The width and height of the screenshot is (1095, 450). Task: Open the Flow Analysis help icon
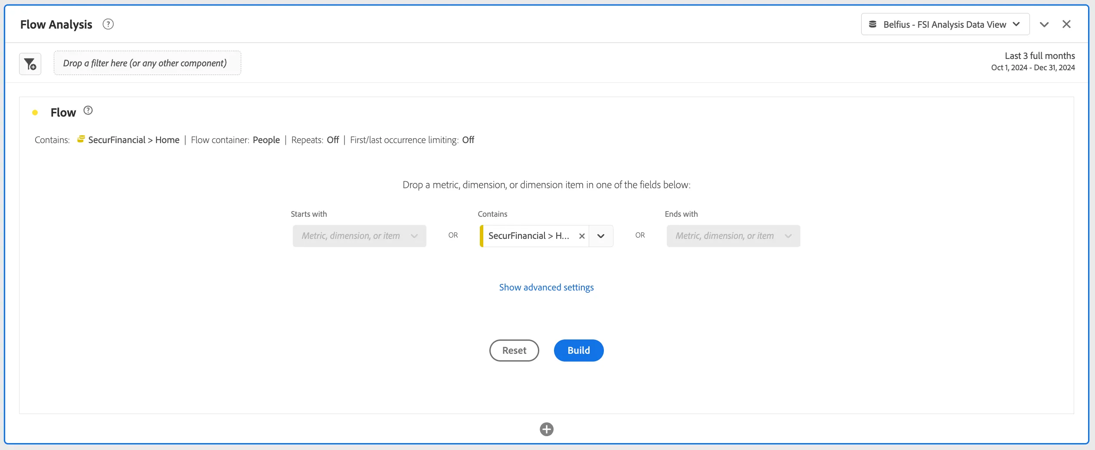[108, 24]
